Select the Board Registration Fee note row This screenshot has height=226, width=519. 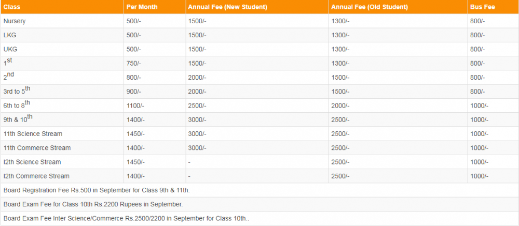97,190
